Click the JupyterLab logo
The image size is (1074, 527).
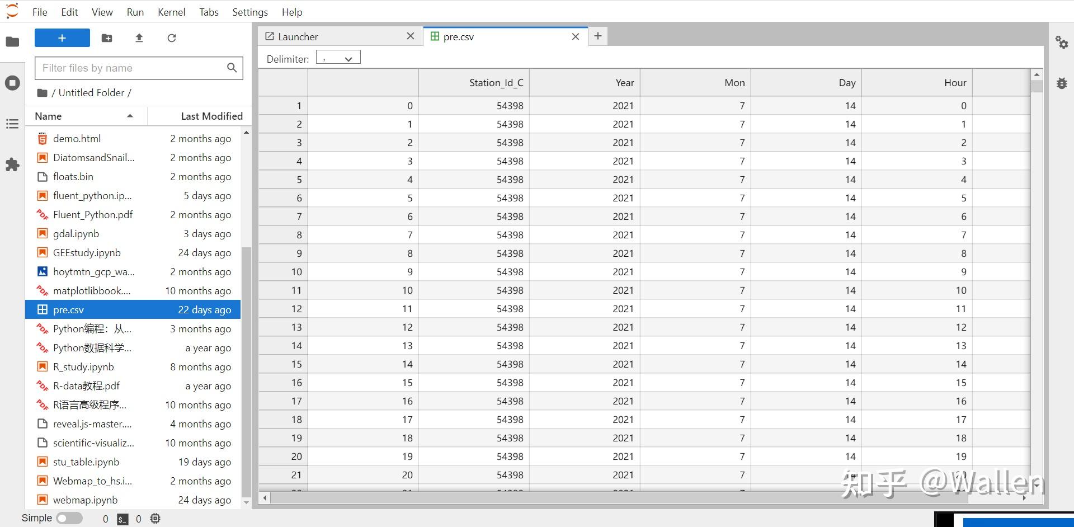[x=12, y=11]
